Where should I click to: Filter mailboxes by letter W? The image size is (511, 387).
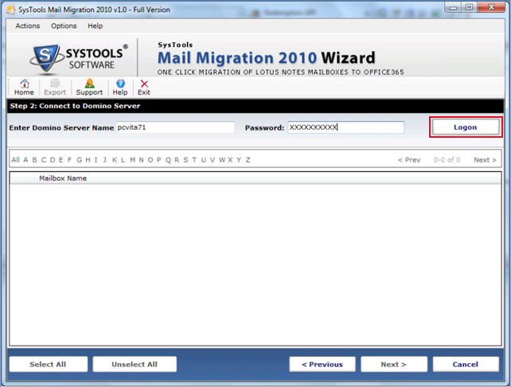pos(222,160)
